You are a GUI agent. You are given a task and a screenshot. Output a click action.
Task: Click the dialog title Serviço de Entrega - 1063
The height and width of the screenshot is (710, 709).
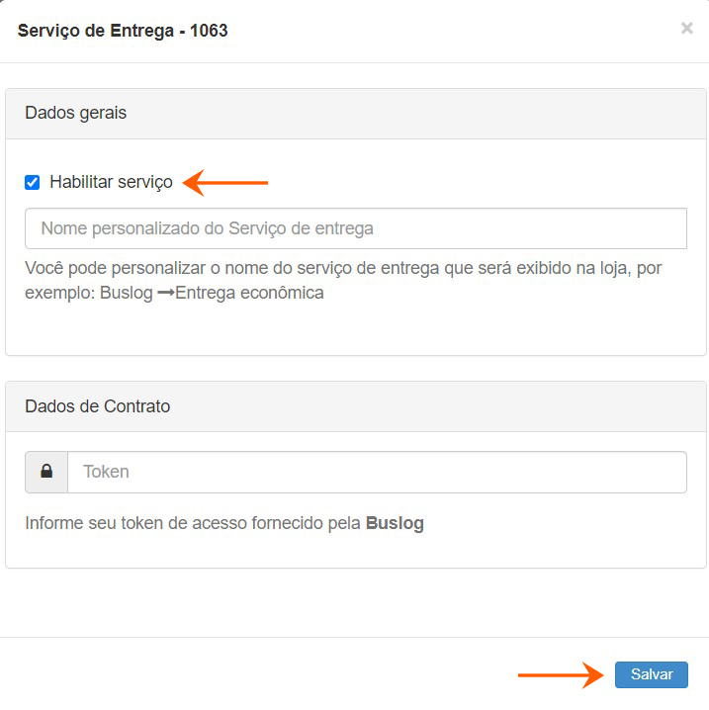[x=123, y=31]
